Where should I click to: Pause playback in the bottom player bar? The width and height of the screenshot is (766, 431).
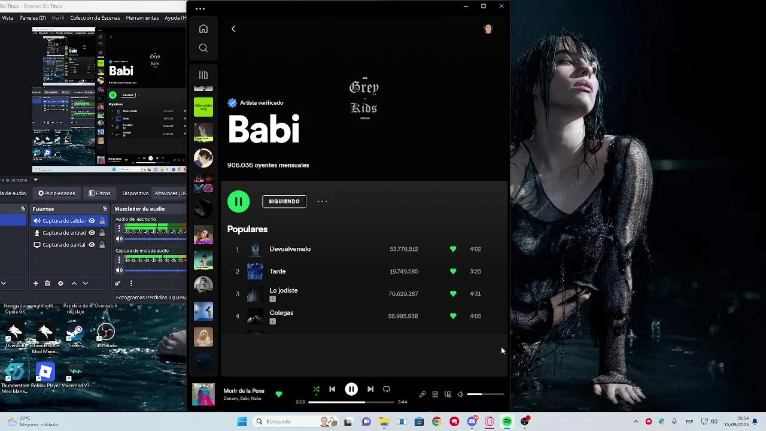(351, 389)
